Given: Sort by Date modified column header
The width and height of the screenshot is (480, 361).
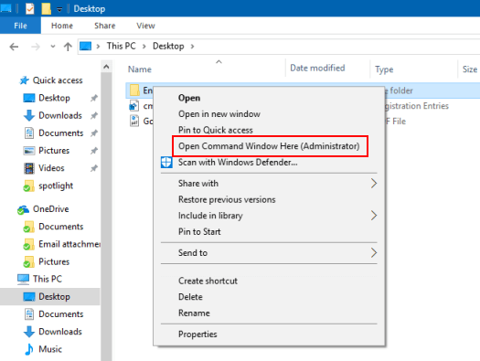Looking at the screenshot, I should click(317, 68).
